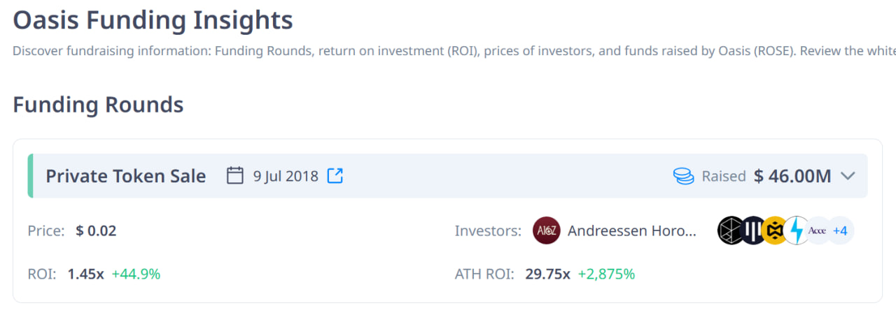Click the calendar icon before 9 Jul 2018
This screenshot has height=315, width=896.
click(235, 175)
